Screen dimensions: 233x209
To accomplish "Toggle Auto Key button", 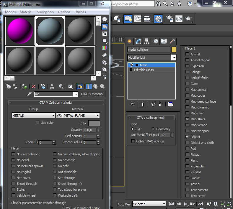I will pos(124,204).
